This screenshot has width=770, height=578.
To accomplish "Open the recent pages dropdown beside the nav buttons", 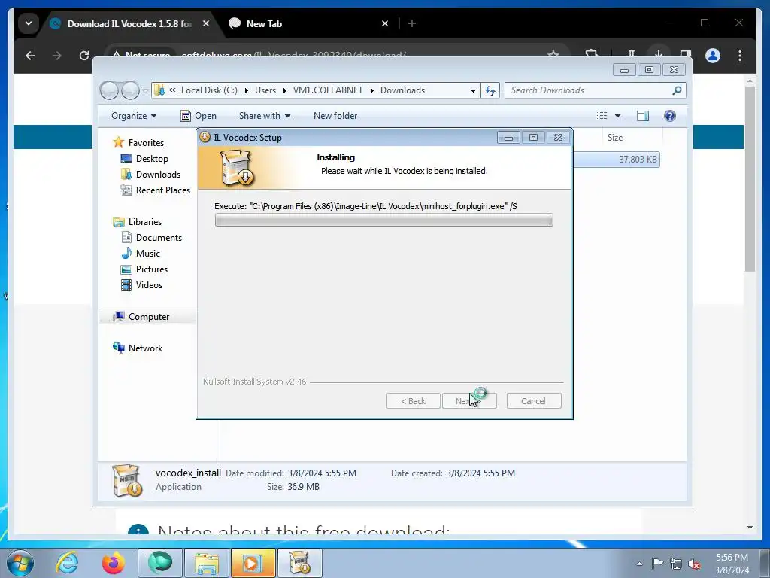I will pos(145,91).
